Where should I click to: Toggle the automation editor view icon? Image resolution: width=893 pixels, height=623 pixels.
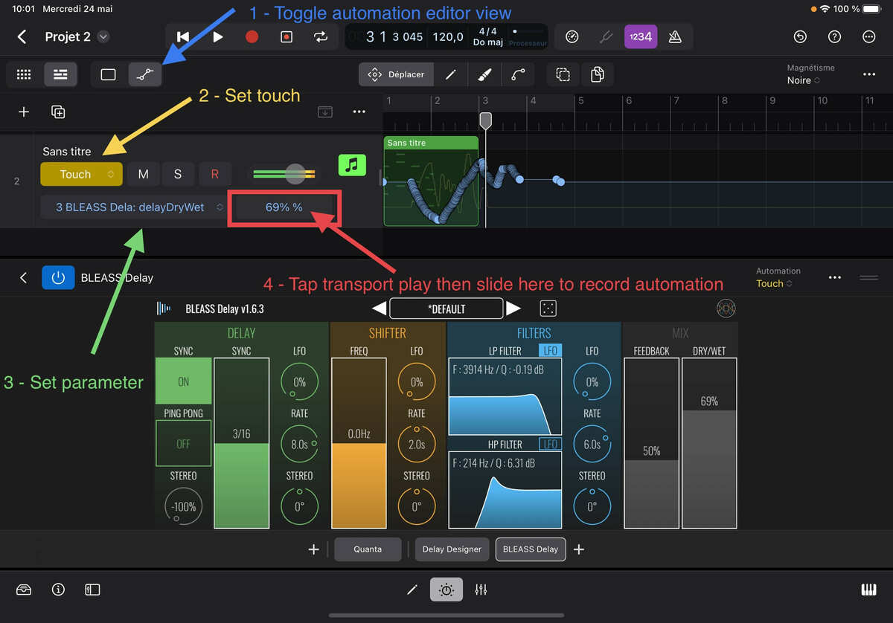[x=145, y=74]
